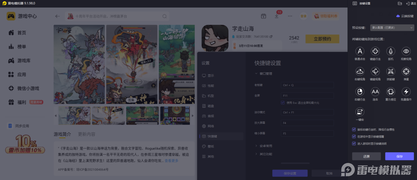This screenshot has height=180, width=417.
Task: Open the calendar check-in icon
Action: pyautogui.click(x=263, y=16)
